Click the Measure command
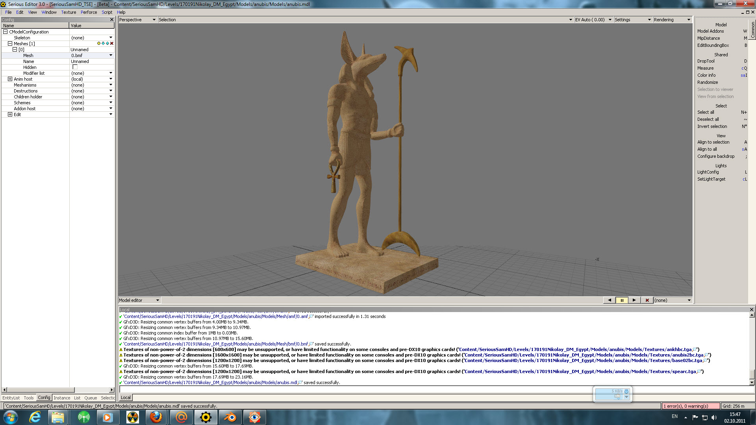The width and height of the screenshot is (756, 425). (705, 68)
